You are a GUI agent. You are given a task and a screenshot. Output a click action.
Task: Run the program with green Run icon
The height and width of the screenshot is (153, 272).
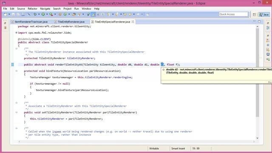(x=43, y=14)
